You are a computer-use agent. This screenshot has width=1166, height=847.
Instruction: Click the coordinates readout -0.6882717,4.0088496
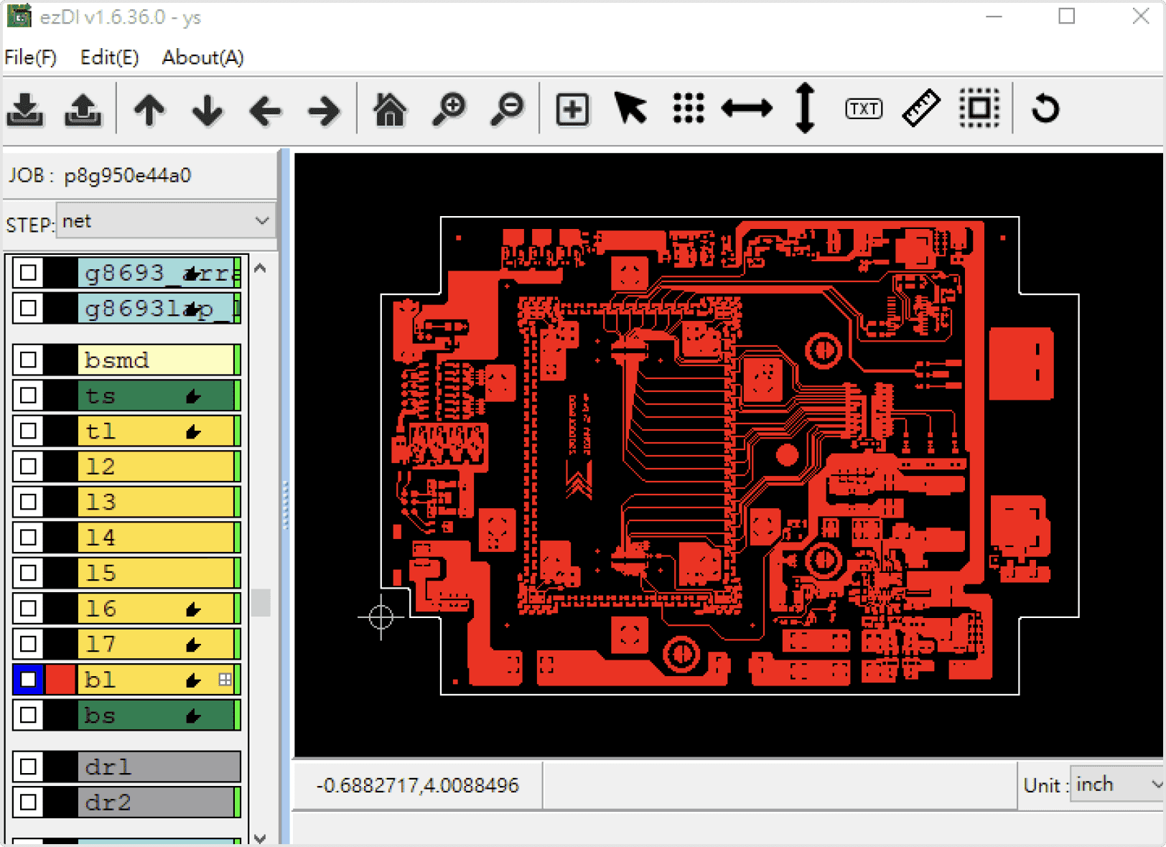click(418, 785)
